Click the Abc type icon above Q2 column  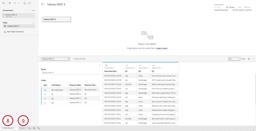[x=140, y=65]
